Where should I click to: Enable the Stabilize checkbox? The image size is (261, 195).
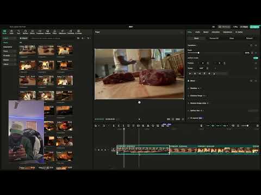tap(189, 88)
